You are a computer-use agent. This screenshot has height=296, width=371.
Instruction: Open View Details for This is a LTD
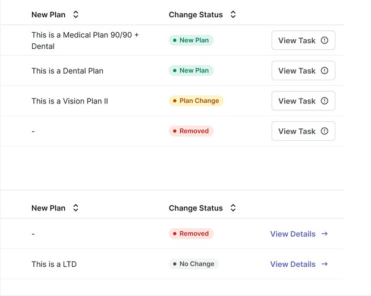(299, 264)
